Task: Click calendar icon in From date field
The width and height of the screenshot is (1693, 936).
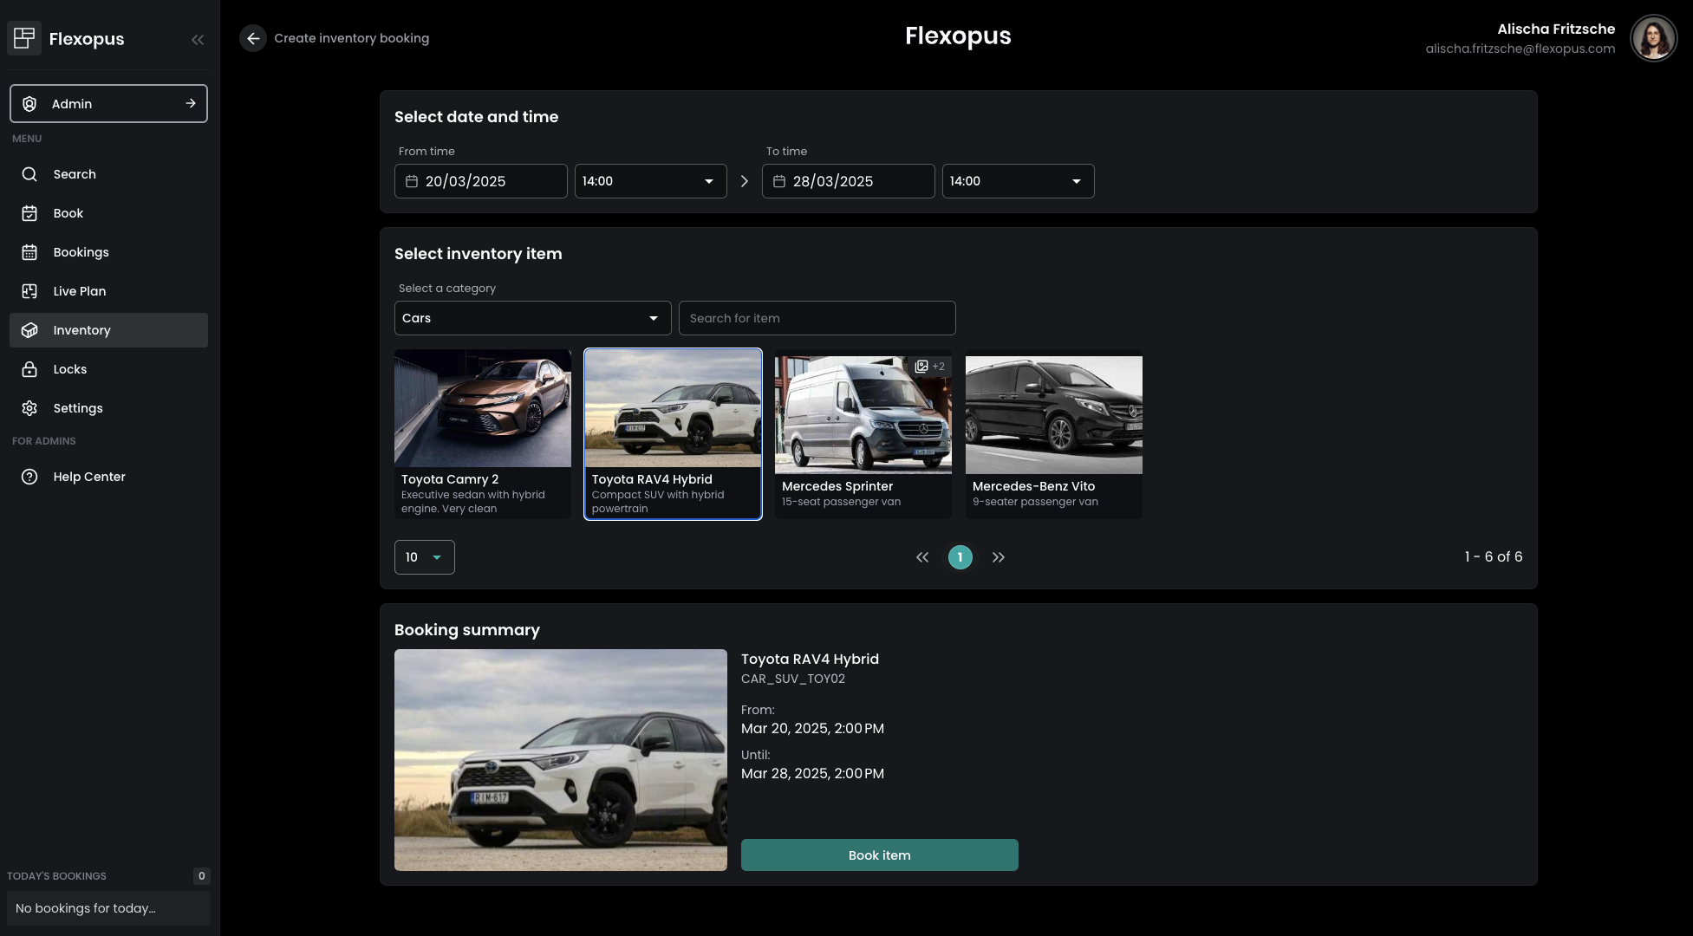Action: 412,181
